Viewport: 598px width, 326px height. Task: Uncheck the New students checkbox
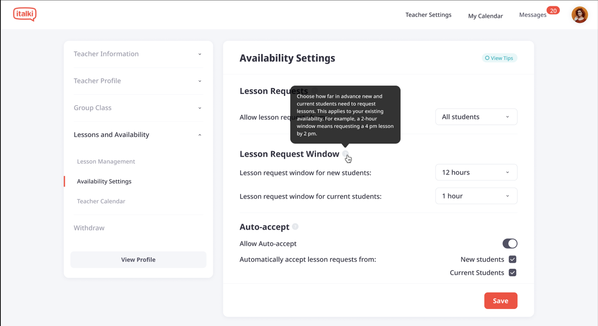[512, 259]
